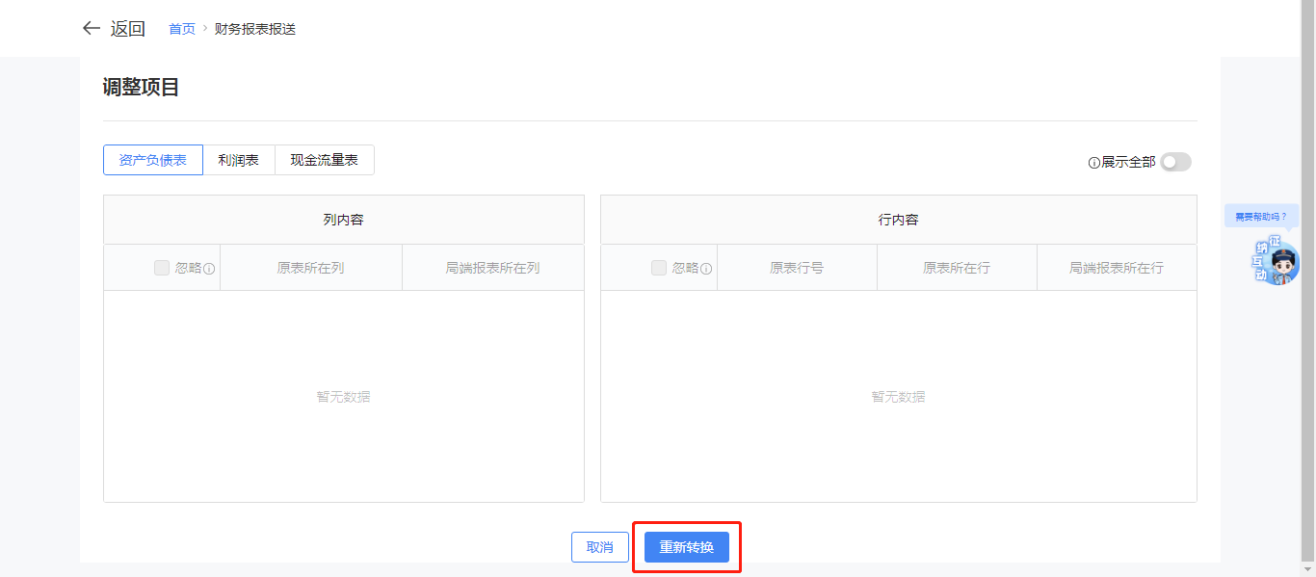Toggle the 展示全部 switch

[1175, 162]
